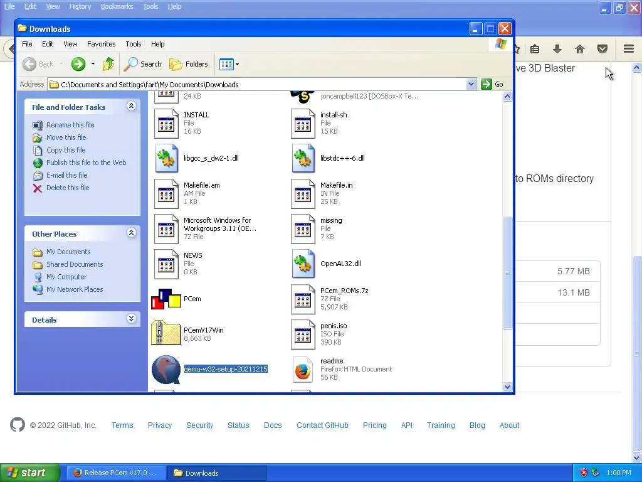
Task: Select the qemu-w32-setup installer icon
Action: 166,369
